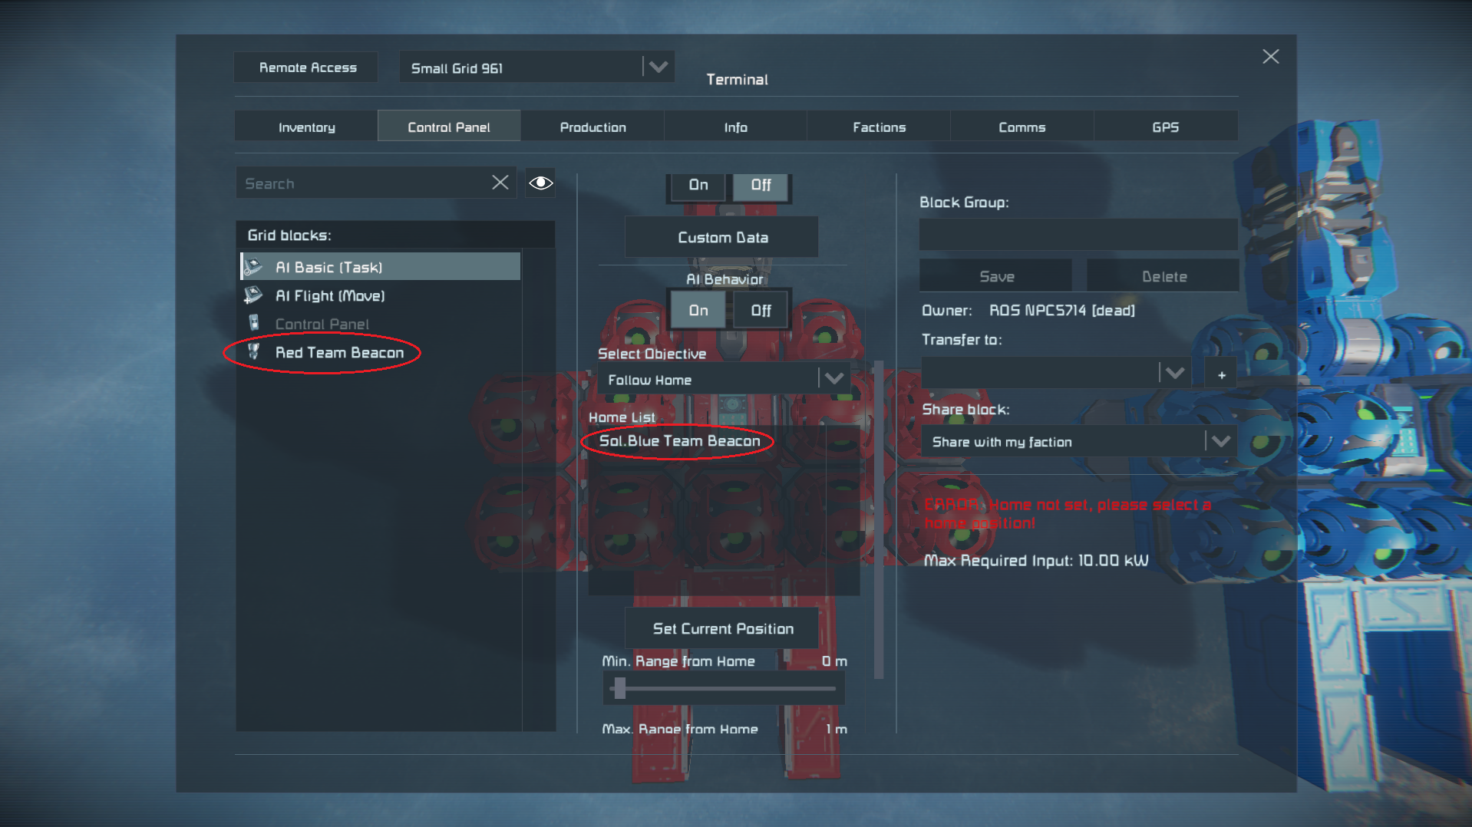Click the Min. Range from Home slider
The width and height of the screenshot is (1472, 827).
coord(723,688)
